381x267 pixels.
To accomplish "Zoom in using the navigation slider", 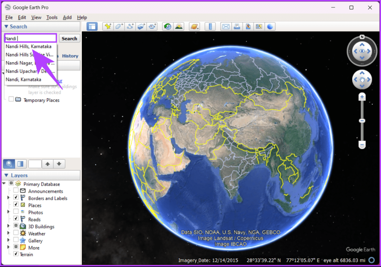I will tap(362, 96).
